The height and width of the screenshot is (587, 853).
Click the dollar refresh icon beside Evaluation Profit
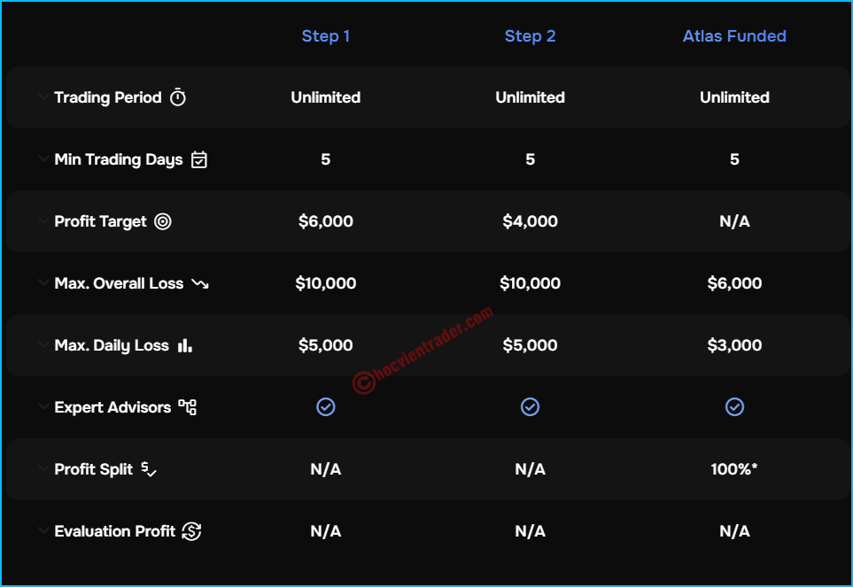click(x=191, y=531)
